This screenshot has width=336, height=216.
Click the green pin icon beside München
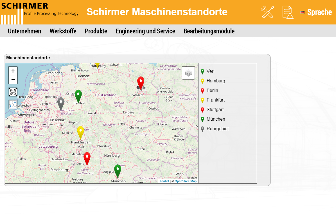[202, 119]
